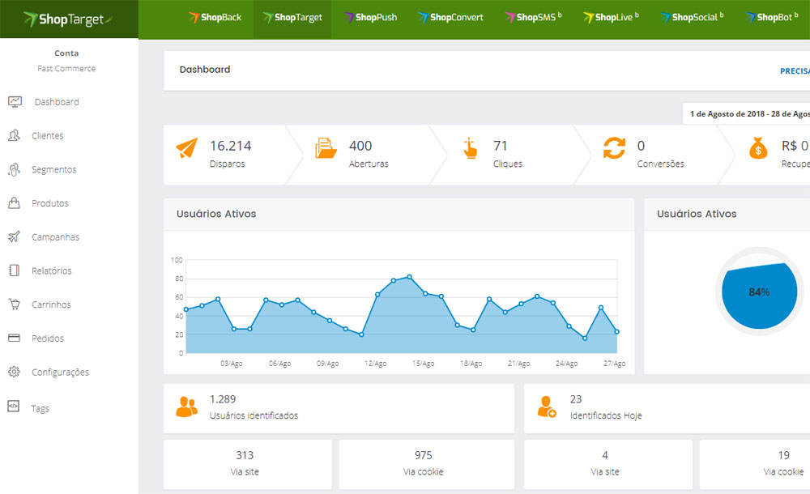Screen dimensions: 810x494
Task: Click the 0 Conversões value
Action: (641, 146)
